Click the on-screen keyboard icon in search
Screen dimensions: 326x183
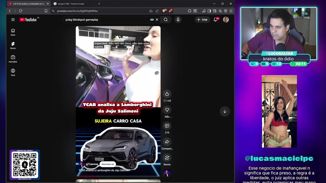point(152,20)
